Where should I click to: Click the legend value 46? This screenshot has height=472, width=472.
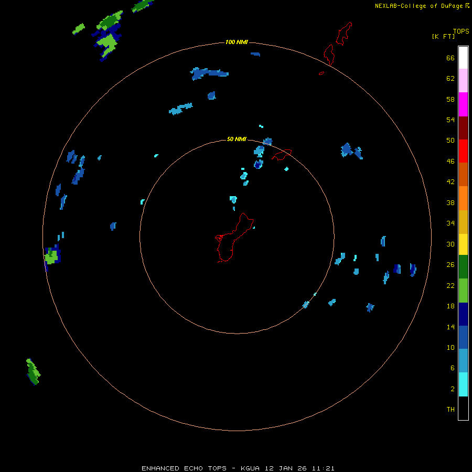[450, 162]
